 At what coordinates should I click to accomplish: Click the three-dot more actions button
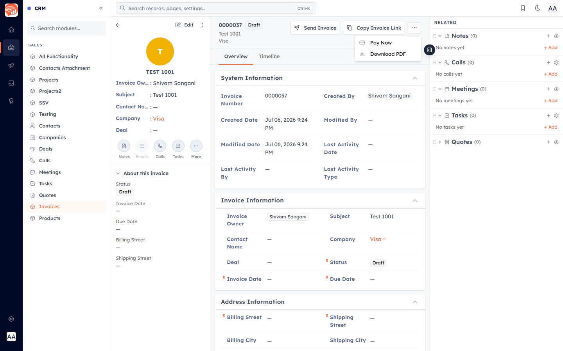[414, 28]
